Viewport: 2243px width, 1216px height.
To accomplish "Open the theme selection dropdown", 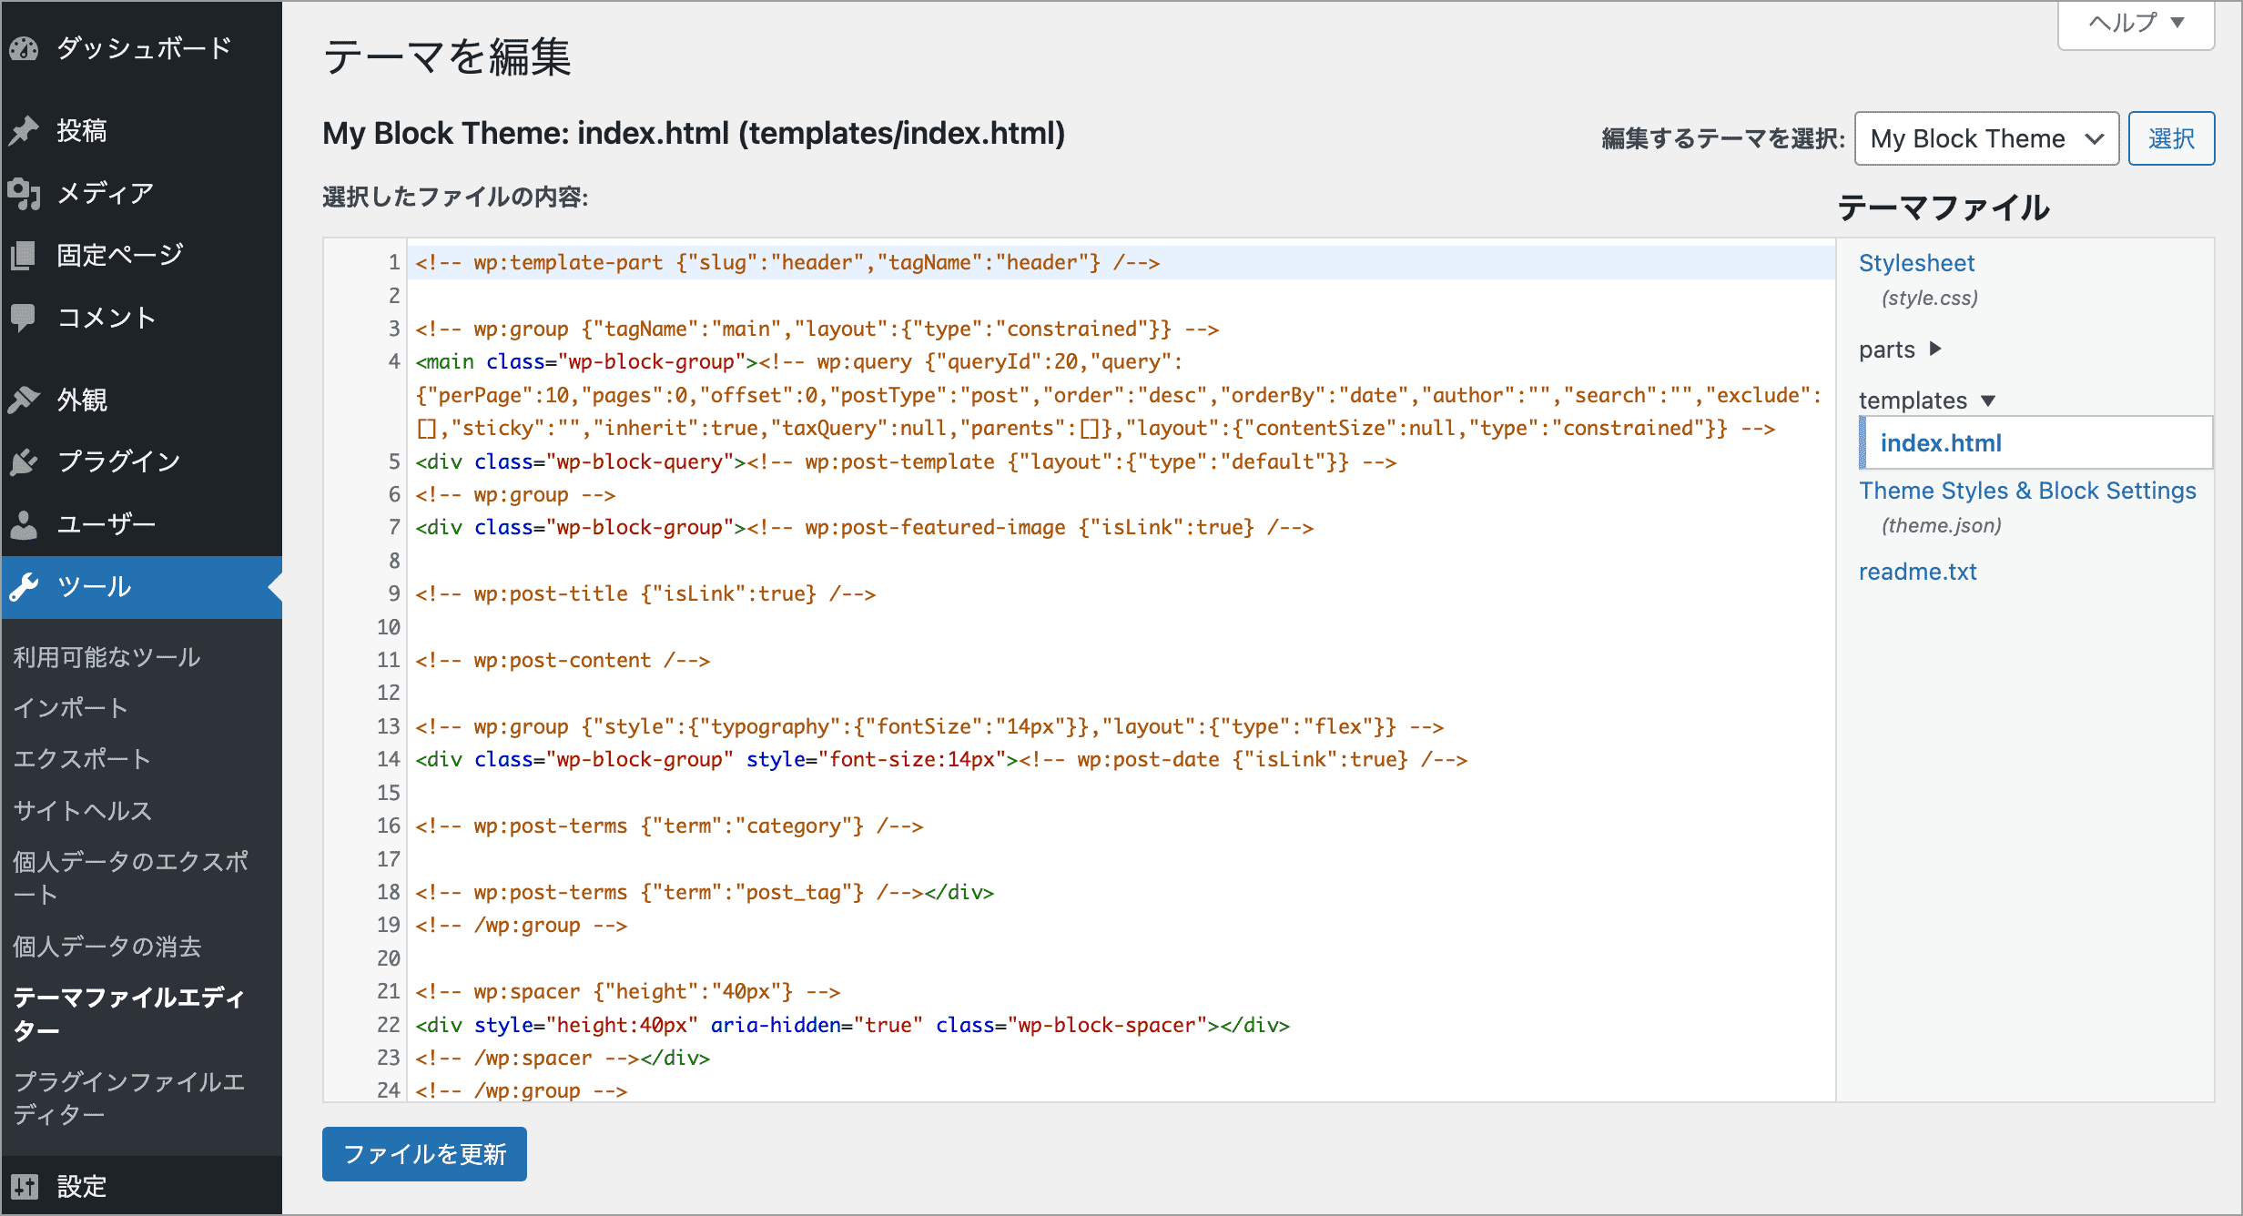I will point(1986,138).
